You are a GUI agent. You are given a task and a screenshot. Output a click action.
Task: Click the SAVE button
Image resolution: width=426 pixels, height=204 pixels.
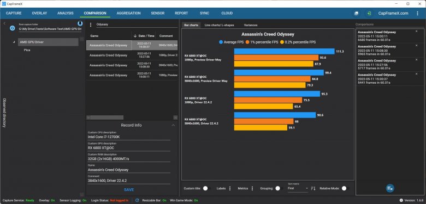click(x=129, y=190)
